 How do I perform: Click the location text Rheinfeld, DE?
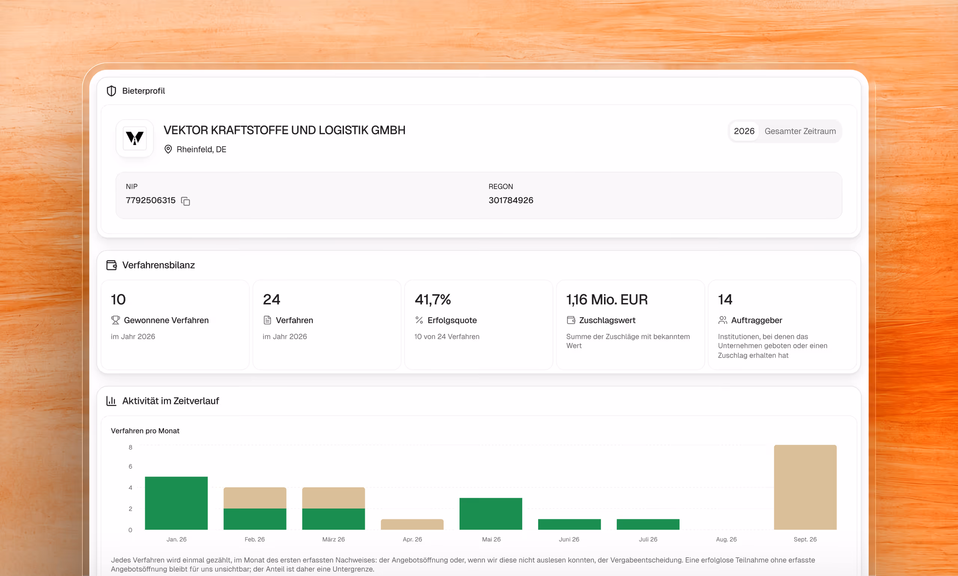pyautogui.click(x=201, y=150)
